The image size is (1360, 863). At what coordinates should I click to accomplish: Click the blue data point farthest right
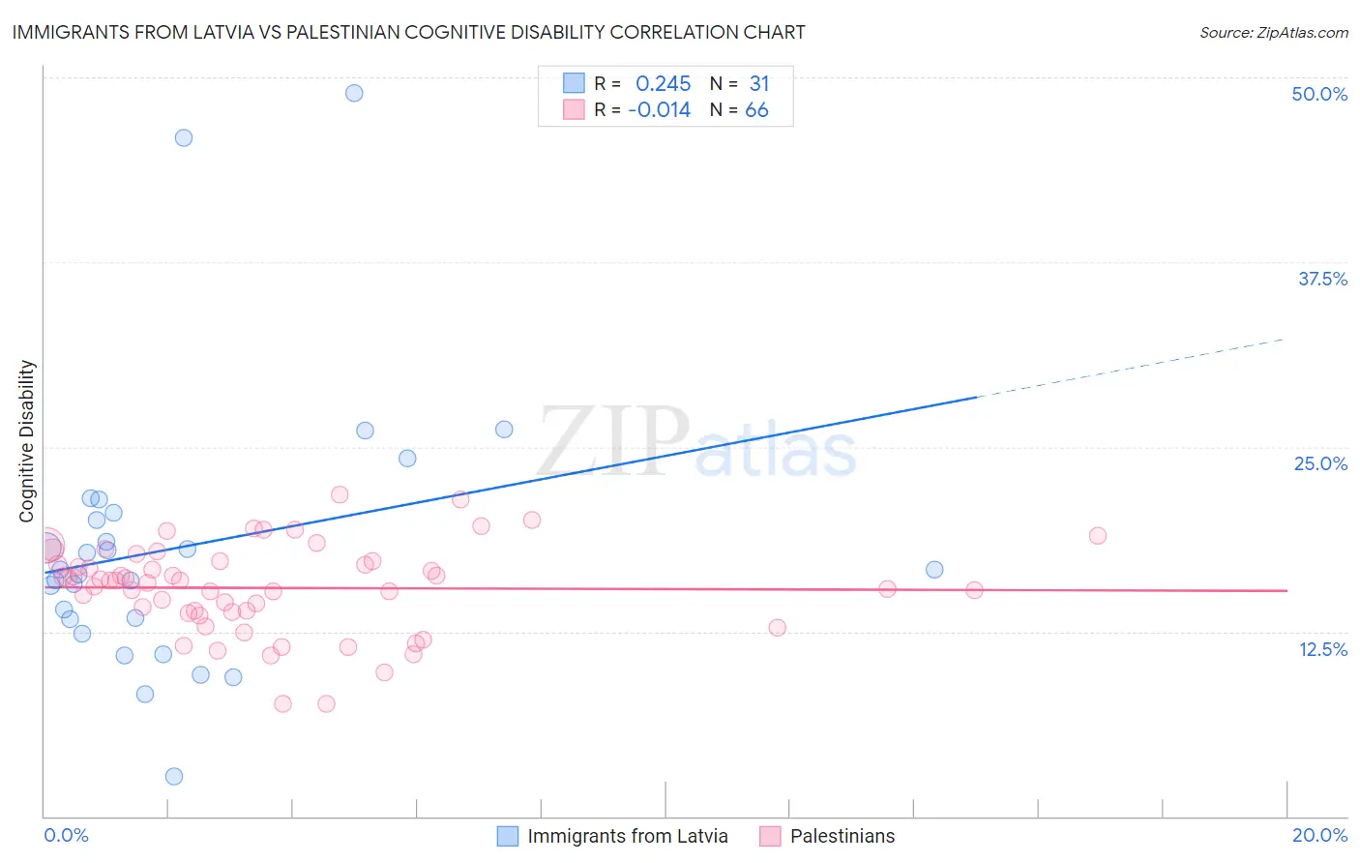tap(934, 569)
